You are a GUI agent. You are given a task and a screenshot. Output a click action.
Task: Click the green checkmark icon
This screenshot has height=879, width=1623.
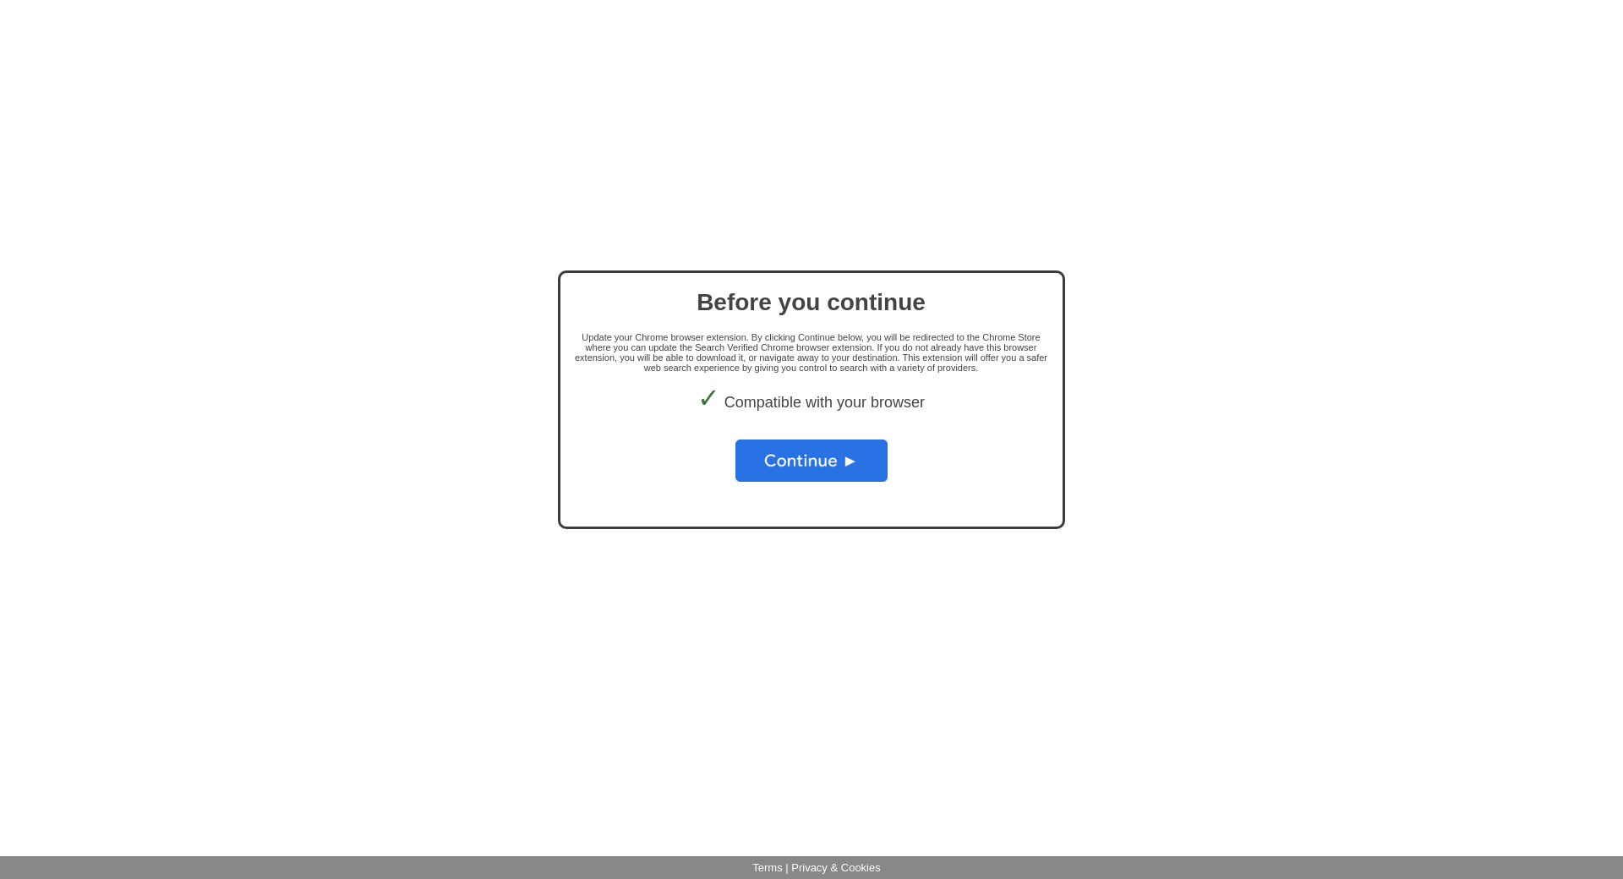tap(708, 398)
